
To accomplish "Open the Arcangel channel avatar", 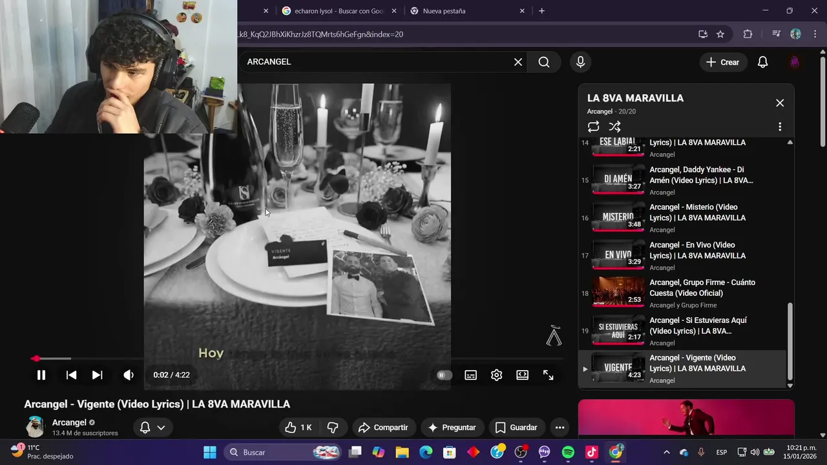I will click(36, 426).
